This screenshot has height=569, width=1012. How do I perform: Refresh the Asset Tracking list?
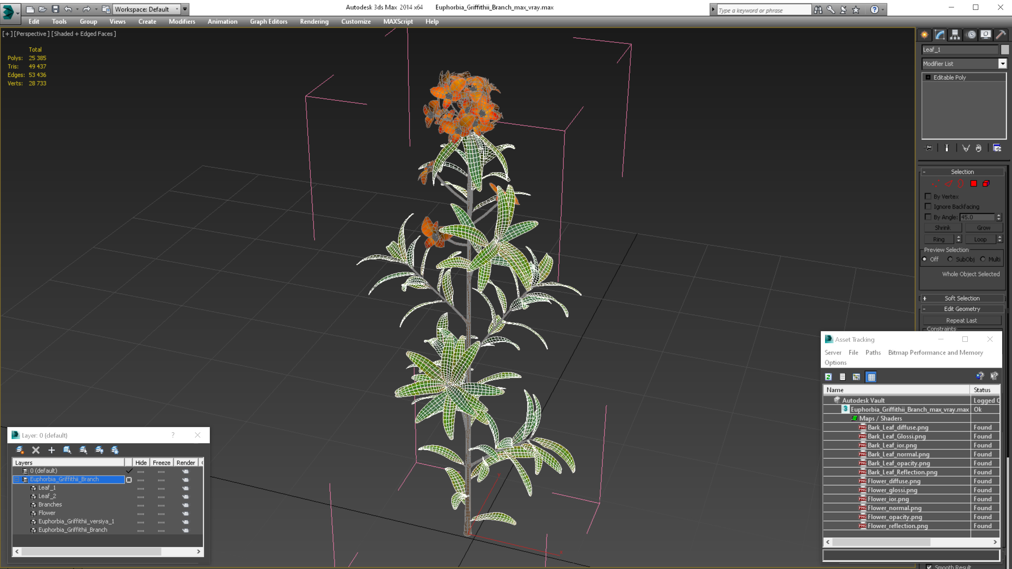[829, 377]
